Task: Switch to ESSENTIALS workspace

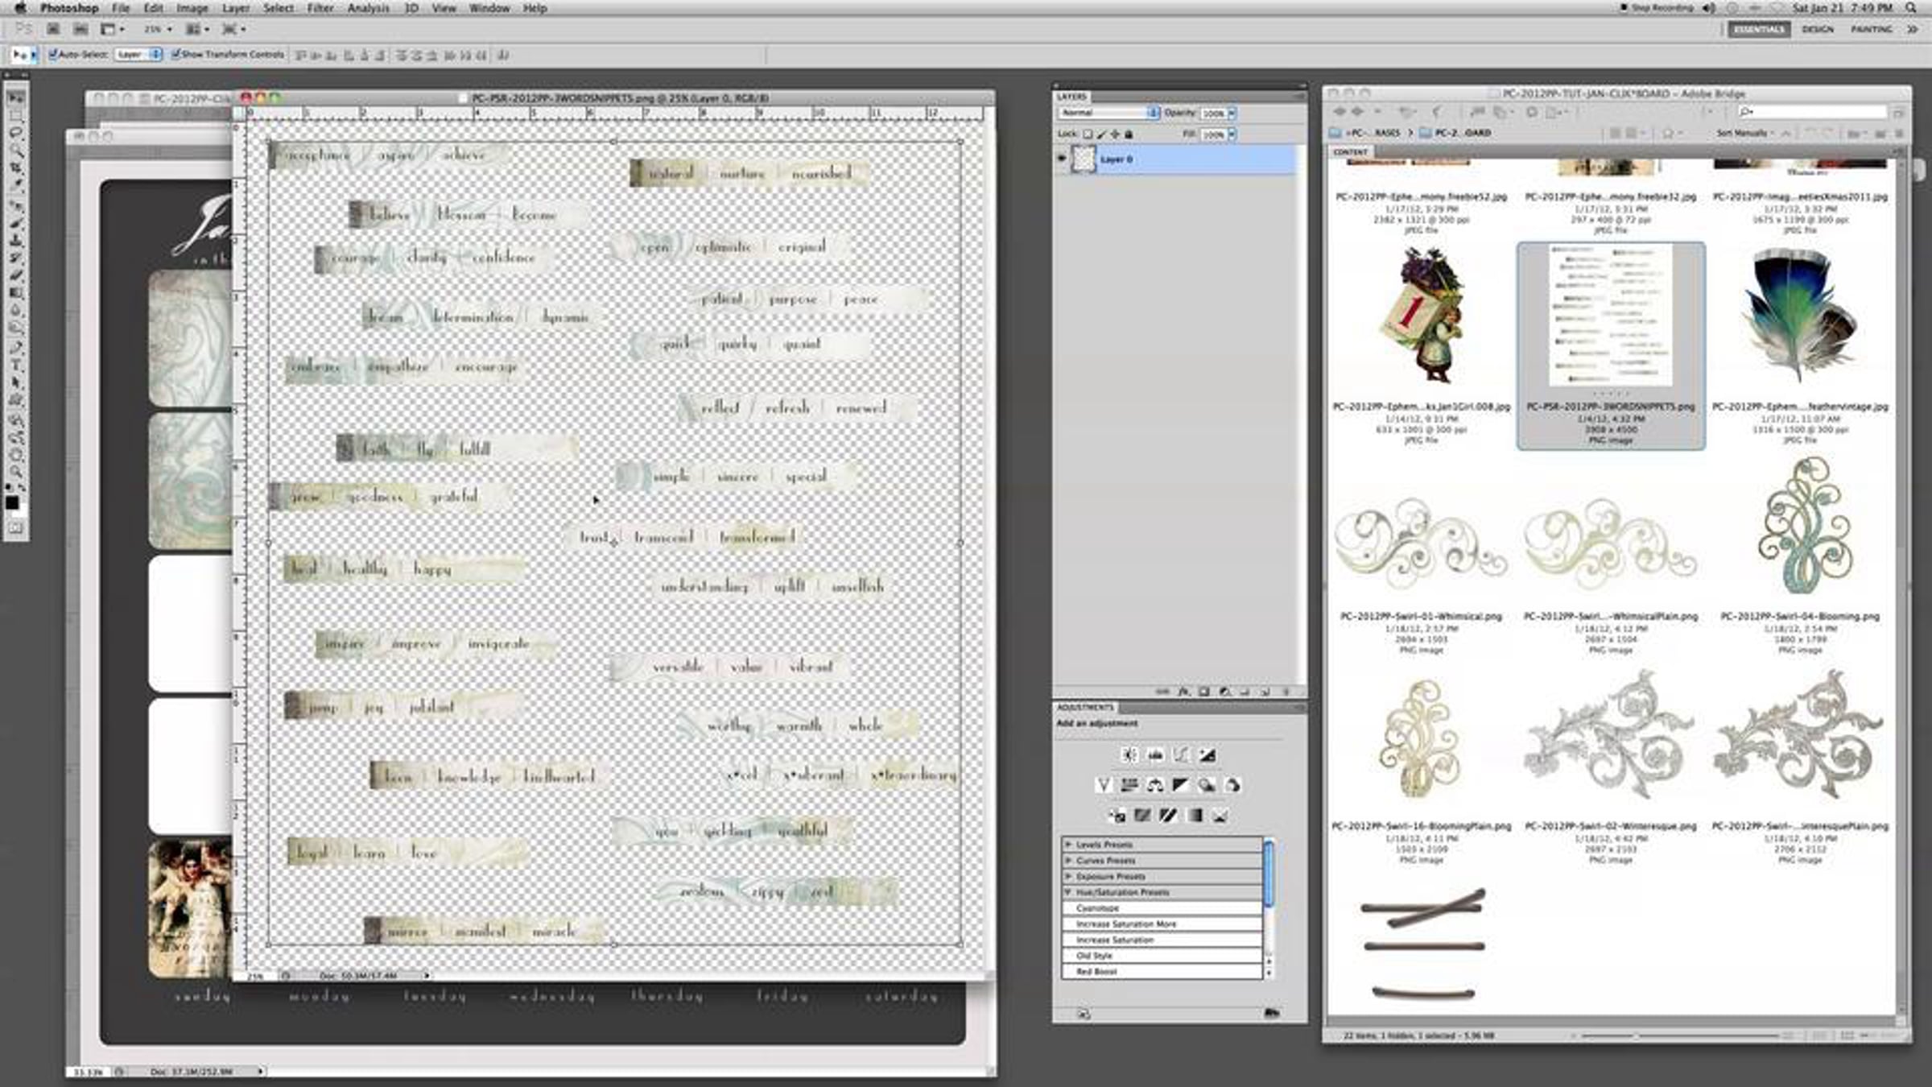Action: (1758, 29)
